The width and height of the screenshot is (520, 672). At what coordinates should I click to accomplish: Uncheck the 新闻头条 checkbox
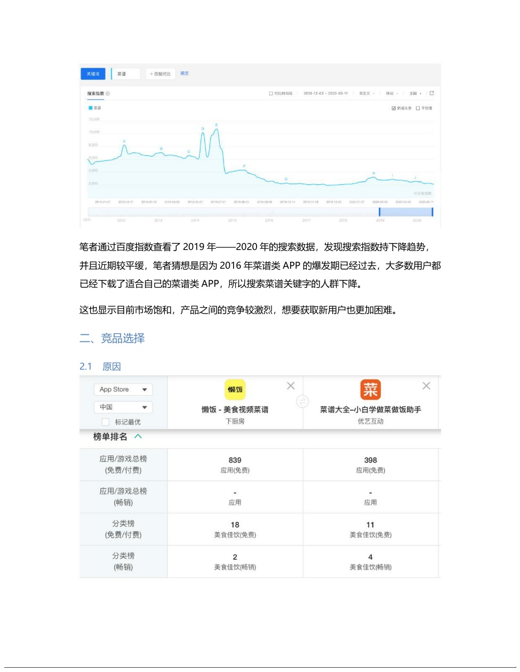[394, 108]
